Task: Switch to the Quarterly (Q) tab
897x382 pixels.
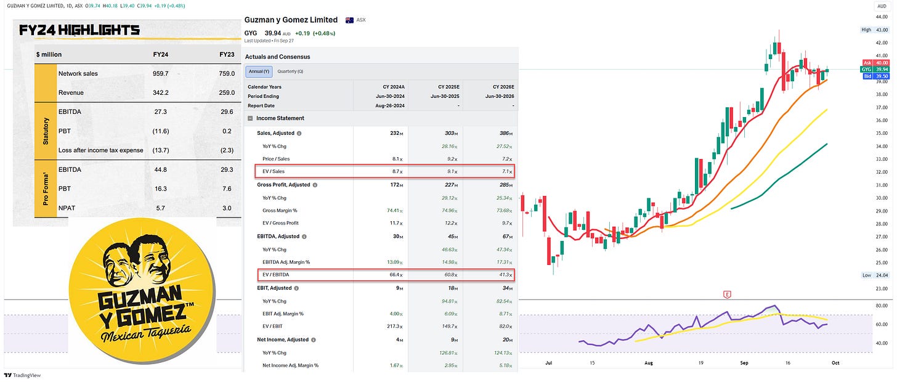Action: [290, 71]
